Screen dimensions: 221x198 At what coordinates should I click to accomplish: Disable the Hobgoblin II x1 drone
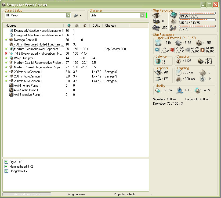(x=6, y=171)
